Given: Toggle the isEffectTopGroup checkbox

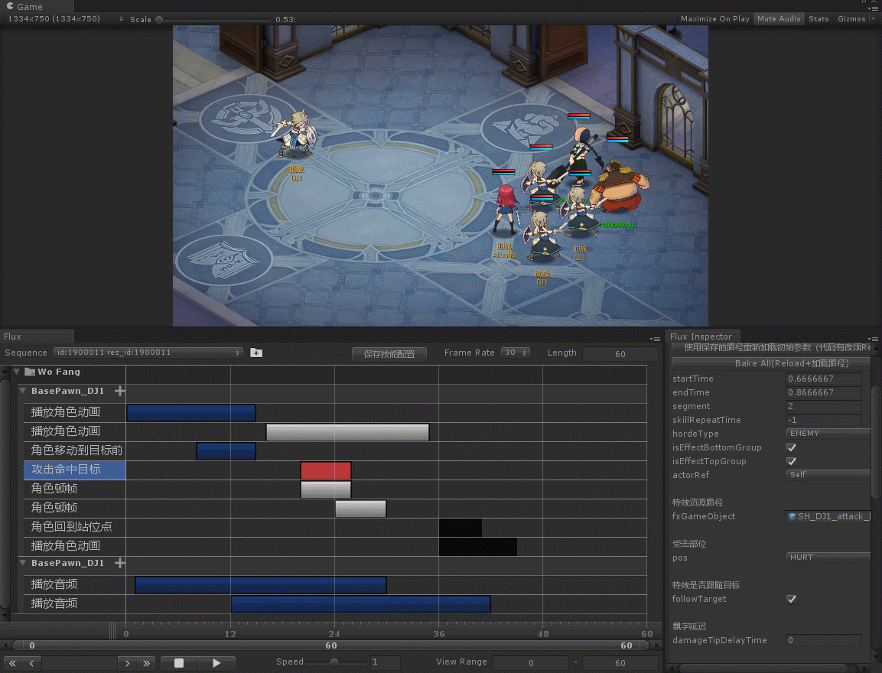Looking at the screenshot, I should click(792, 461).
